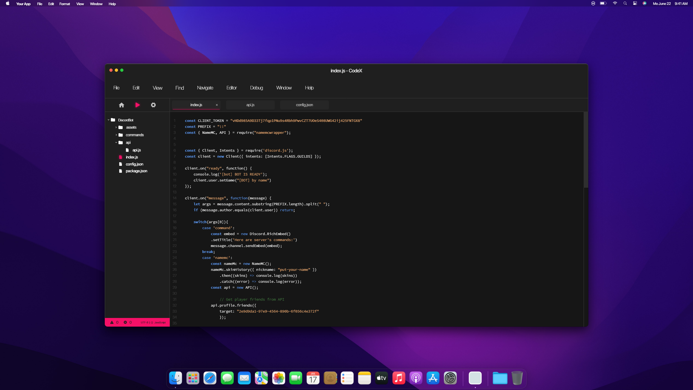Collapse the DiscordBot root folder

109,120
